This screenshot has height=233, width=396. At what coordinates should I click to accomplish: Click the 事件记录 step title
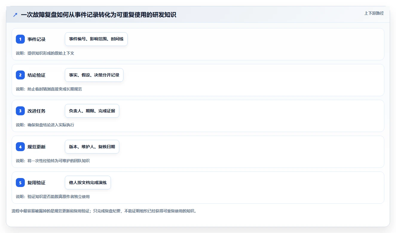point(36,39)
